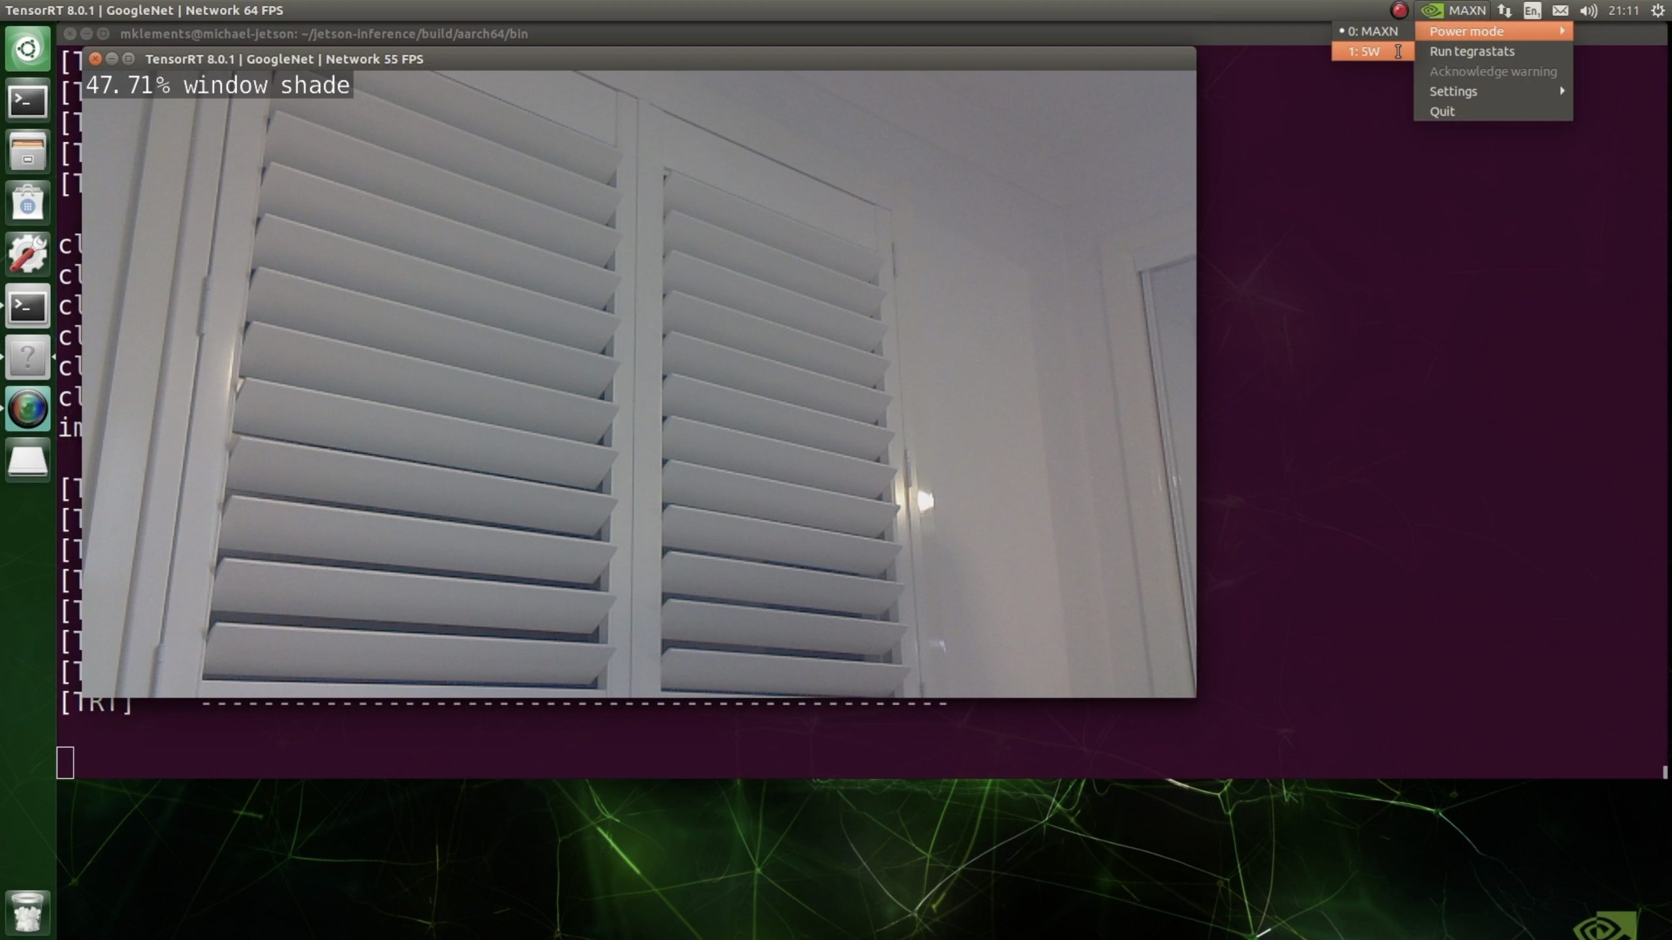Expand the Power mode submenu
Viewport: 1672px width, 940px height.
pyautogui.click(x=1493, y=31)
